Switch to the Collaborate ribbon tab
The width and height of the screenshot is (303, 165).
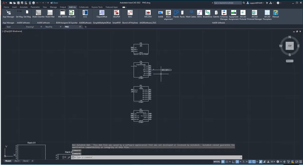pos(84,7)
